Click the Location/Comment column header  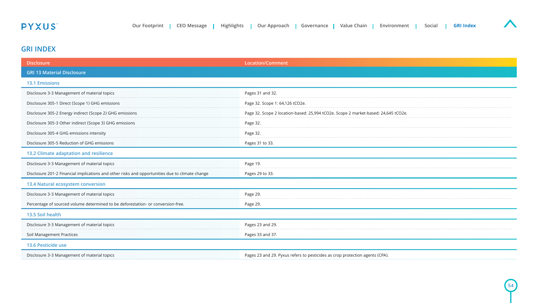(266, 63)
